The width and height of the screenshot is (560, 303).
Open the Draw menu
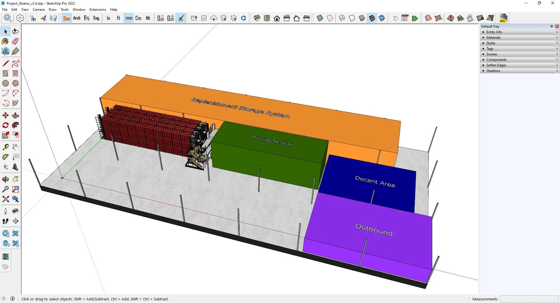point(52,10)
